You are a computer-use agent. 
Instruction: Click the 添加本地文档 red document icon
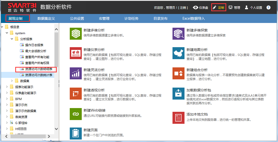(x=178, y=118)
